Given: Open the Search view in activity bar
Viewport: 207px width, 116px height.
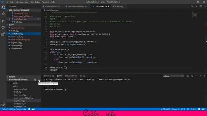Looking at the screenshot, I should (3, 14).
